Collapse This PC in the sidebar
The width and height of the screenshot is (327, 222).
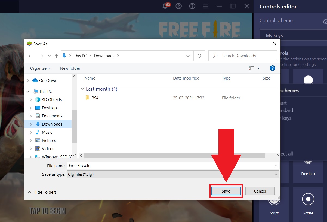click(x=28, y=91)
